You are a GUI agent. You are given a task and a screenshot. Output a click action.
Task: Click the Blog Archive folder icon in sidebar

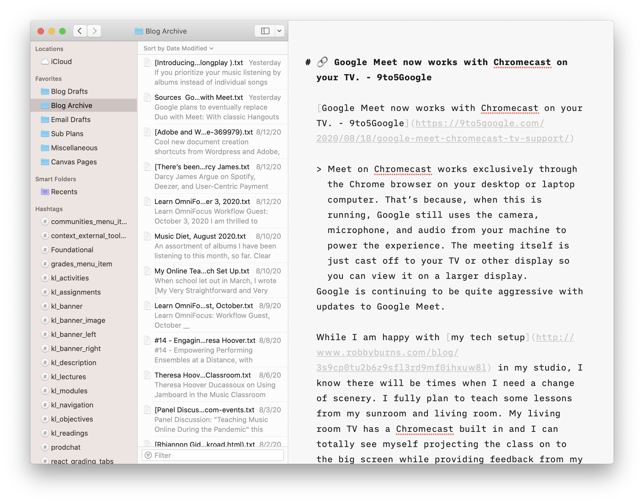coord(45,105)
